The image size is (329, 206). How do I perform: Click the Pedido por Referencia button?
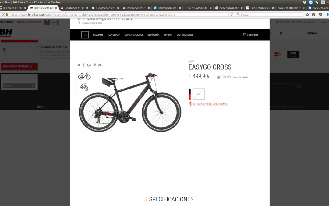tap(19, 67)
